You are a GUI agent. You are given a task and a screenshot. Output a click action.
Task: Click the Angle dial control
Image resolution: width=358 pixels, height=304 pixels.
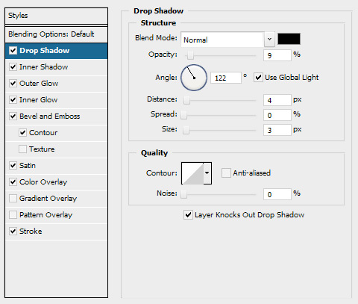click(x=194, y=78)
